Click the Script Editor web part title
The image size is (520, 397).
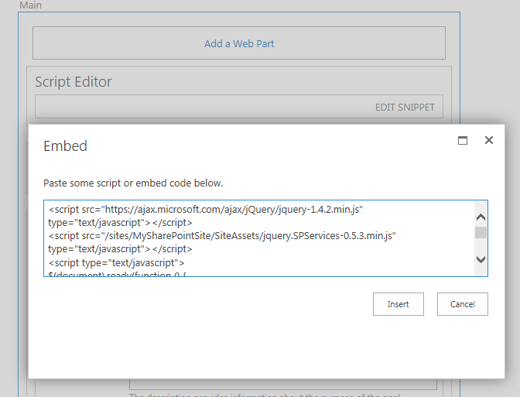(74, 81)
